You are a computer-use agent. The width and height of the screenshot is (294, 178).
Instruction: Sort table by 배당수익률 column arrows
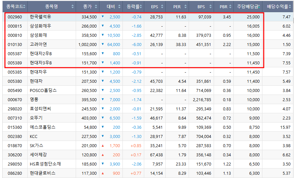(x=290, y=7)
